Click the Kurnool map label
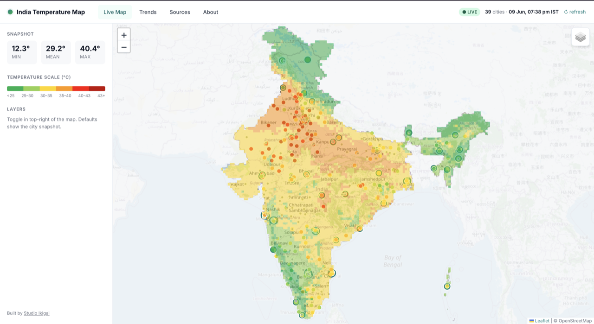This screenshot has height=324, width=594. pyautogui.click(x=302, y=247)
